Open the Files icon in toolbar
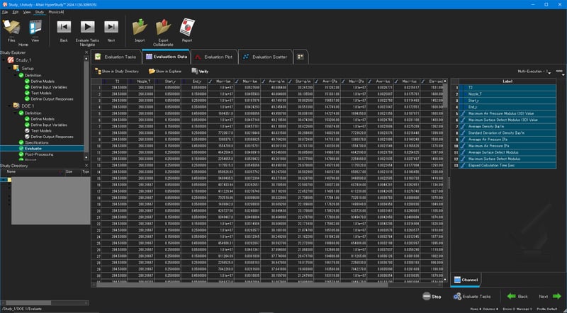This screenshot has width=567, height=313. 11,28
